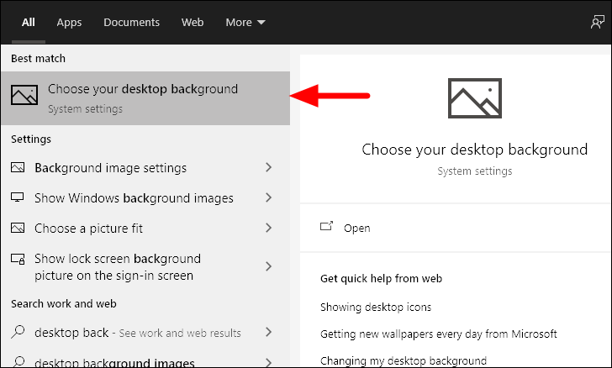Screen dimensions: 612x368
Task: Click the large picture icon in preview pane
Action: pyautogui.click(x=475, y=98)
